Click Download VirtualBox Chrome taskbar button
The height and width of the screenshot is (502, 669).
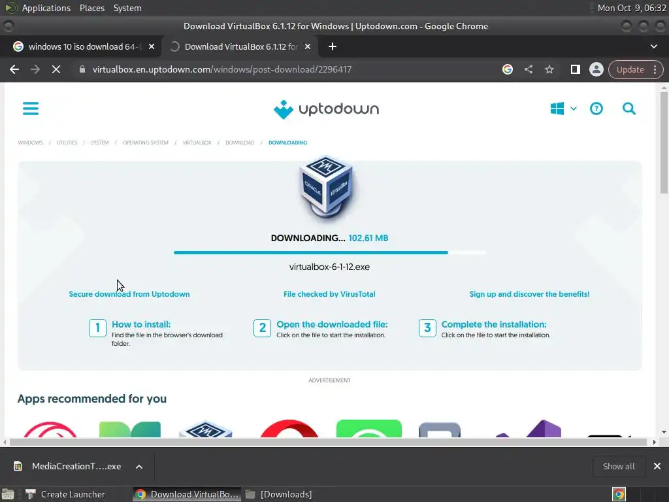point(187,494)
